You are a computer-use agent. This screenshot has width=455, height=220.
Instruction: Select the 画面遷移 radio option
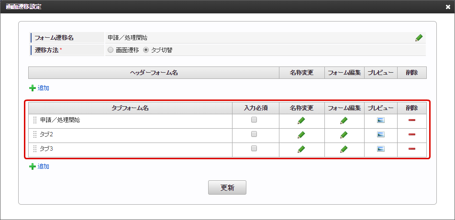(110, 50)
